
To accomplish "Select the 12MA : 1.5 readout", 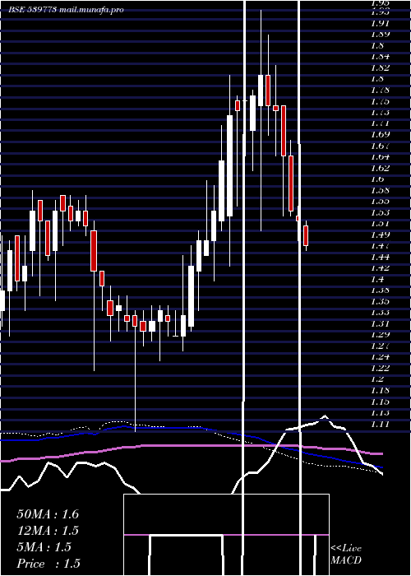I will [x=48, y=531].
